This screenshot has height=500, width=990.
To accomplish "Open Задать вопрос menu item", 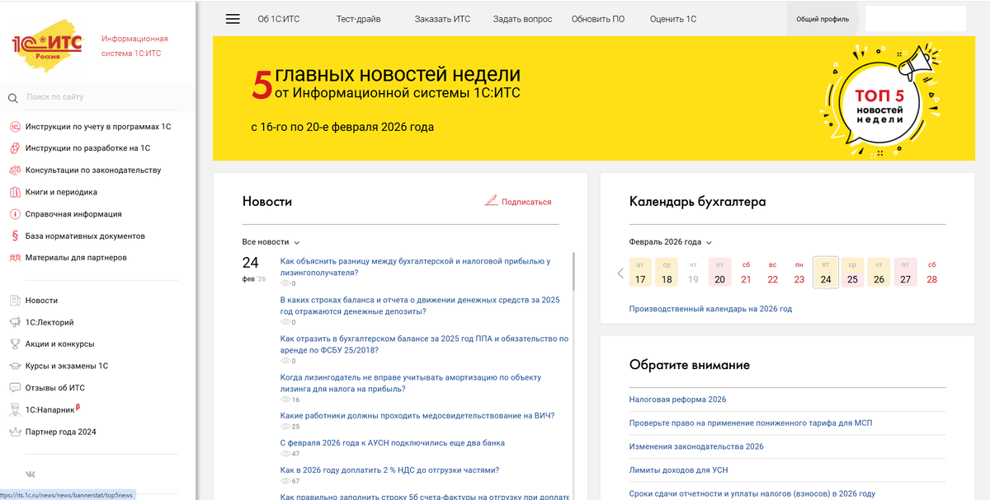I will pos(523,19).
